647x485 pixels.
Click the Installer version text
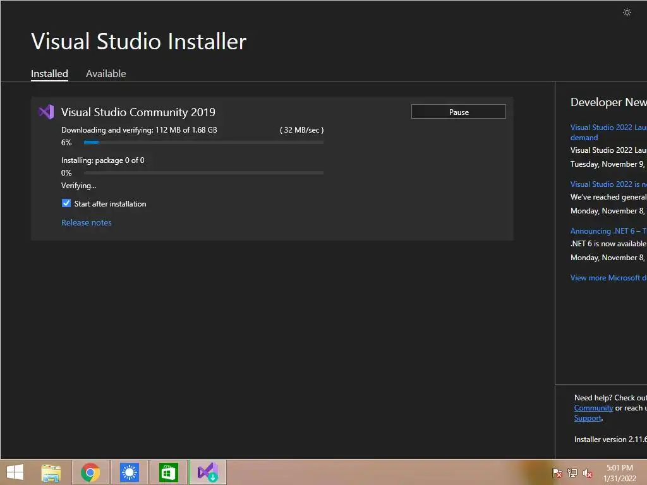coord(610,440)
